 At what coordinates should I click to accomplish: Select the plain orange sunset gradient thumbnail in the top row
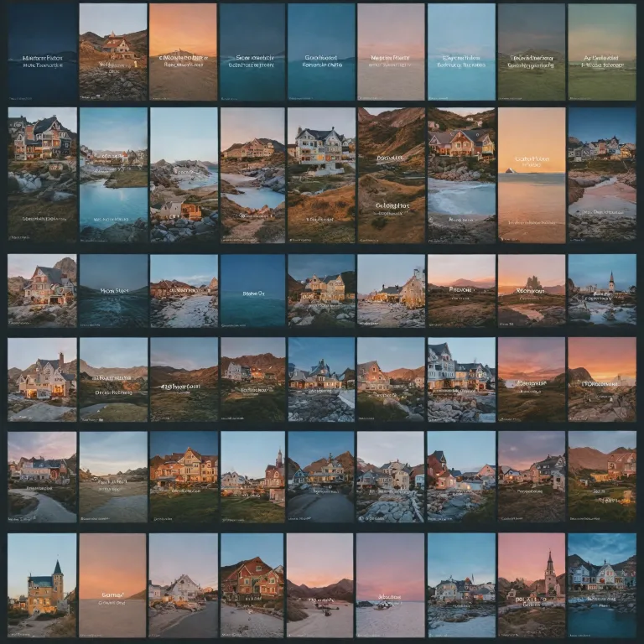click(x=183, y=52)
